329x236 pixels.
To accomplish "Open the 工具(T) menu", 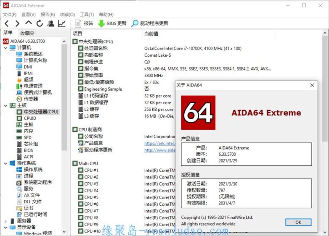I will tap(87, 14).
